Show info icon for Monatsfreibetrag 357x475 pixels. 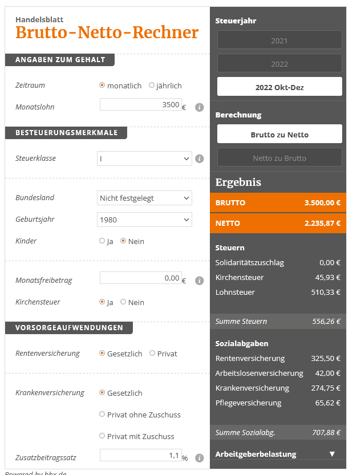pyautogui.click(x=199, y=281)
